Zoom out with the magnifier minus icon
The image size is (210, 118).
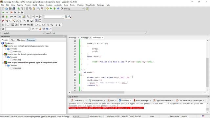pyautogui.click(x=52, y=25)
